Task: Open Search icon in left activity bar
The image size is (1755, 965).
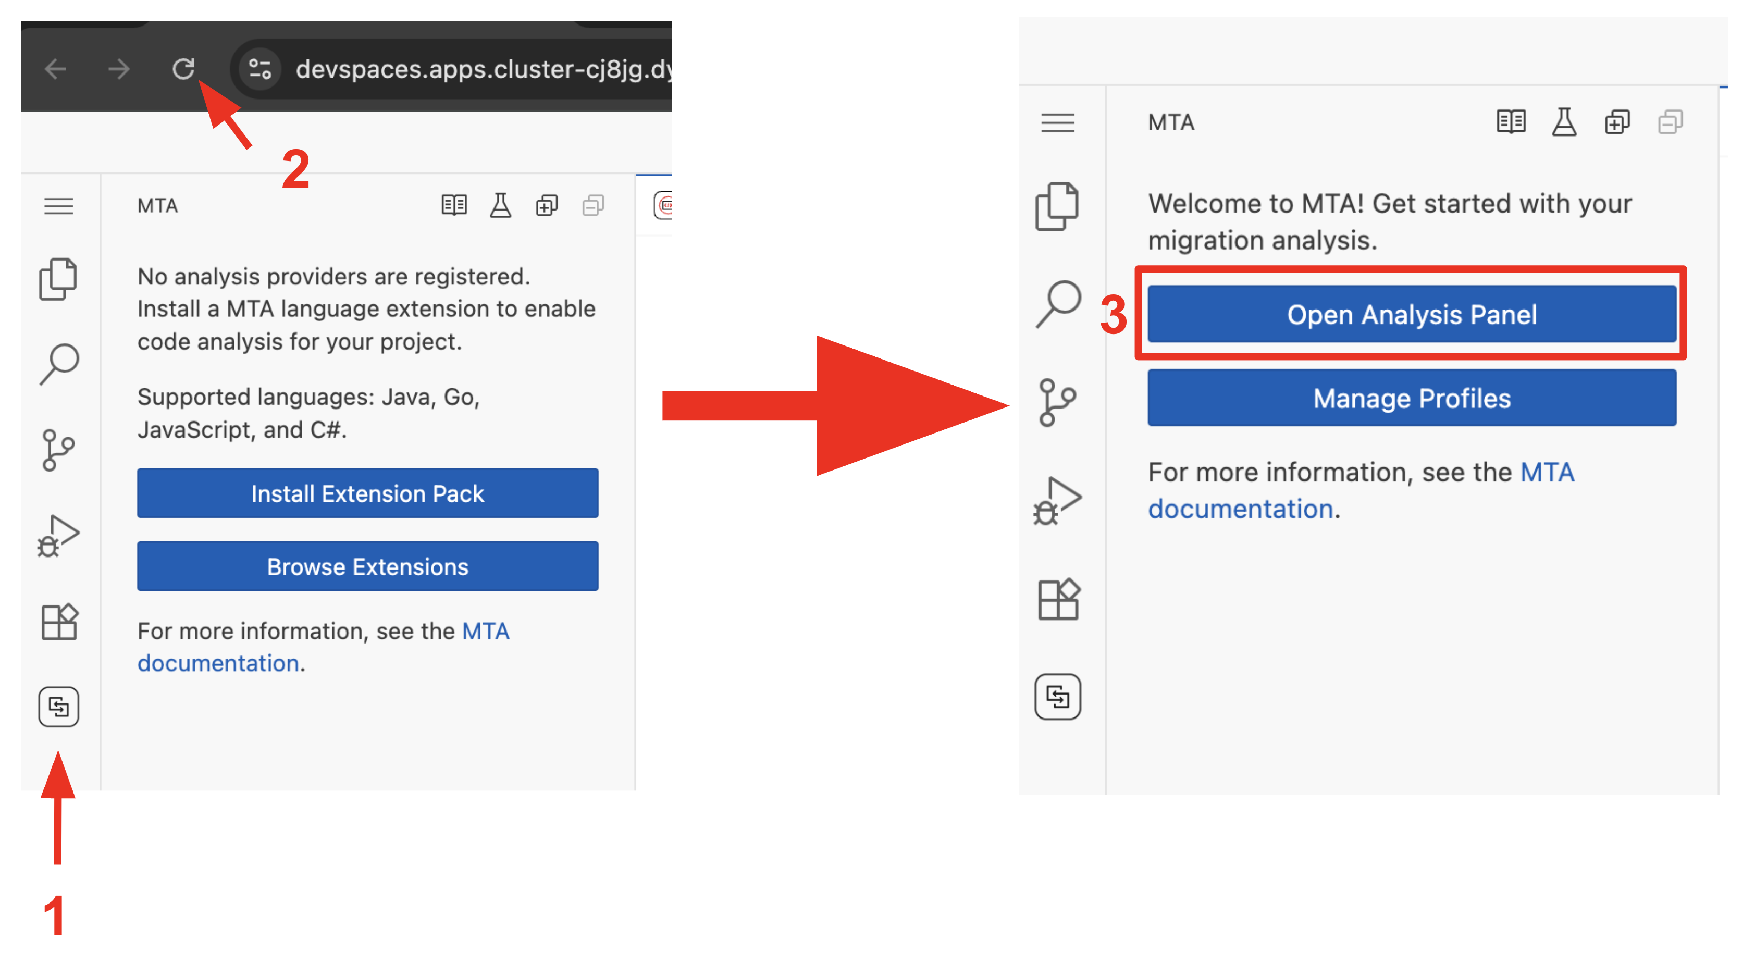Action: [x=58, y=363]
